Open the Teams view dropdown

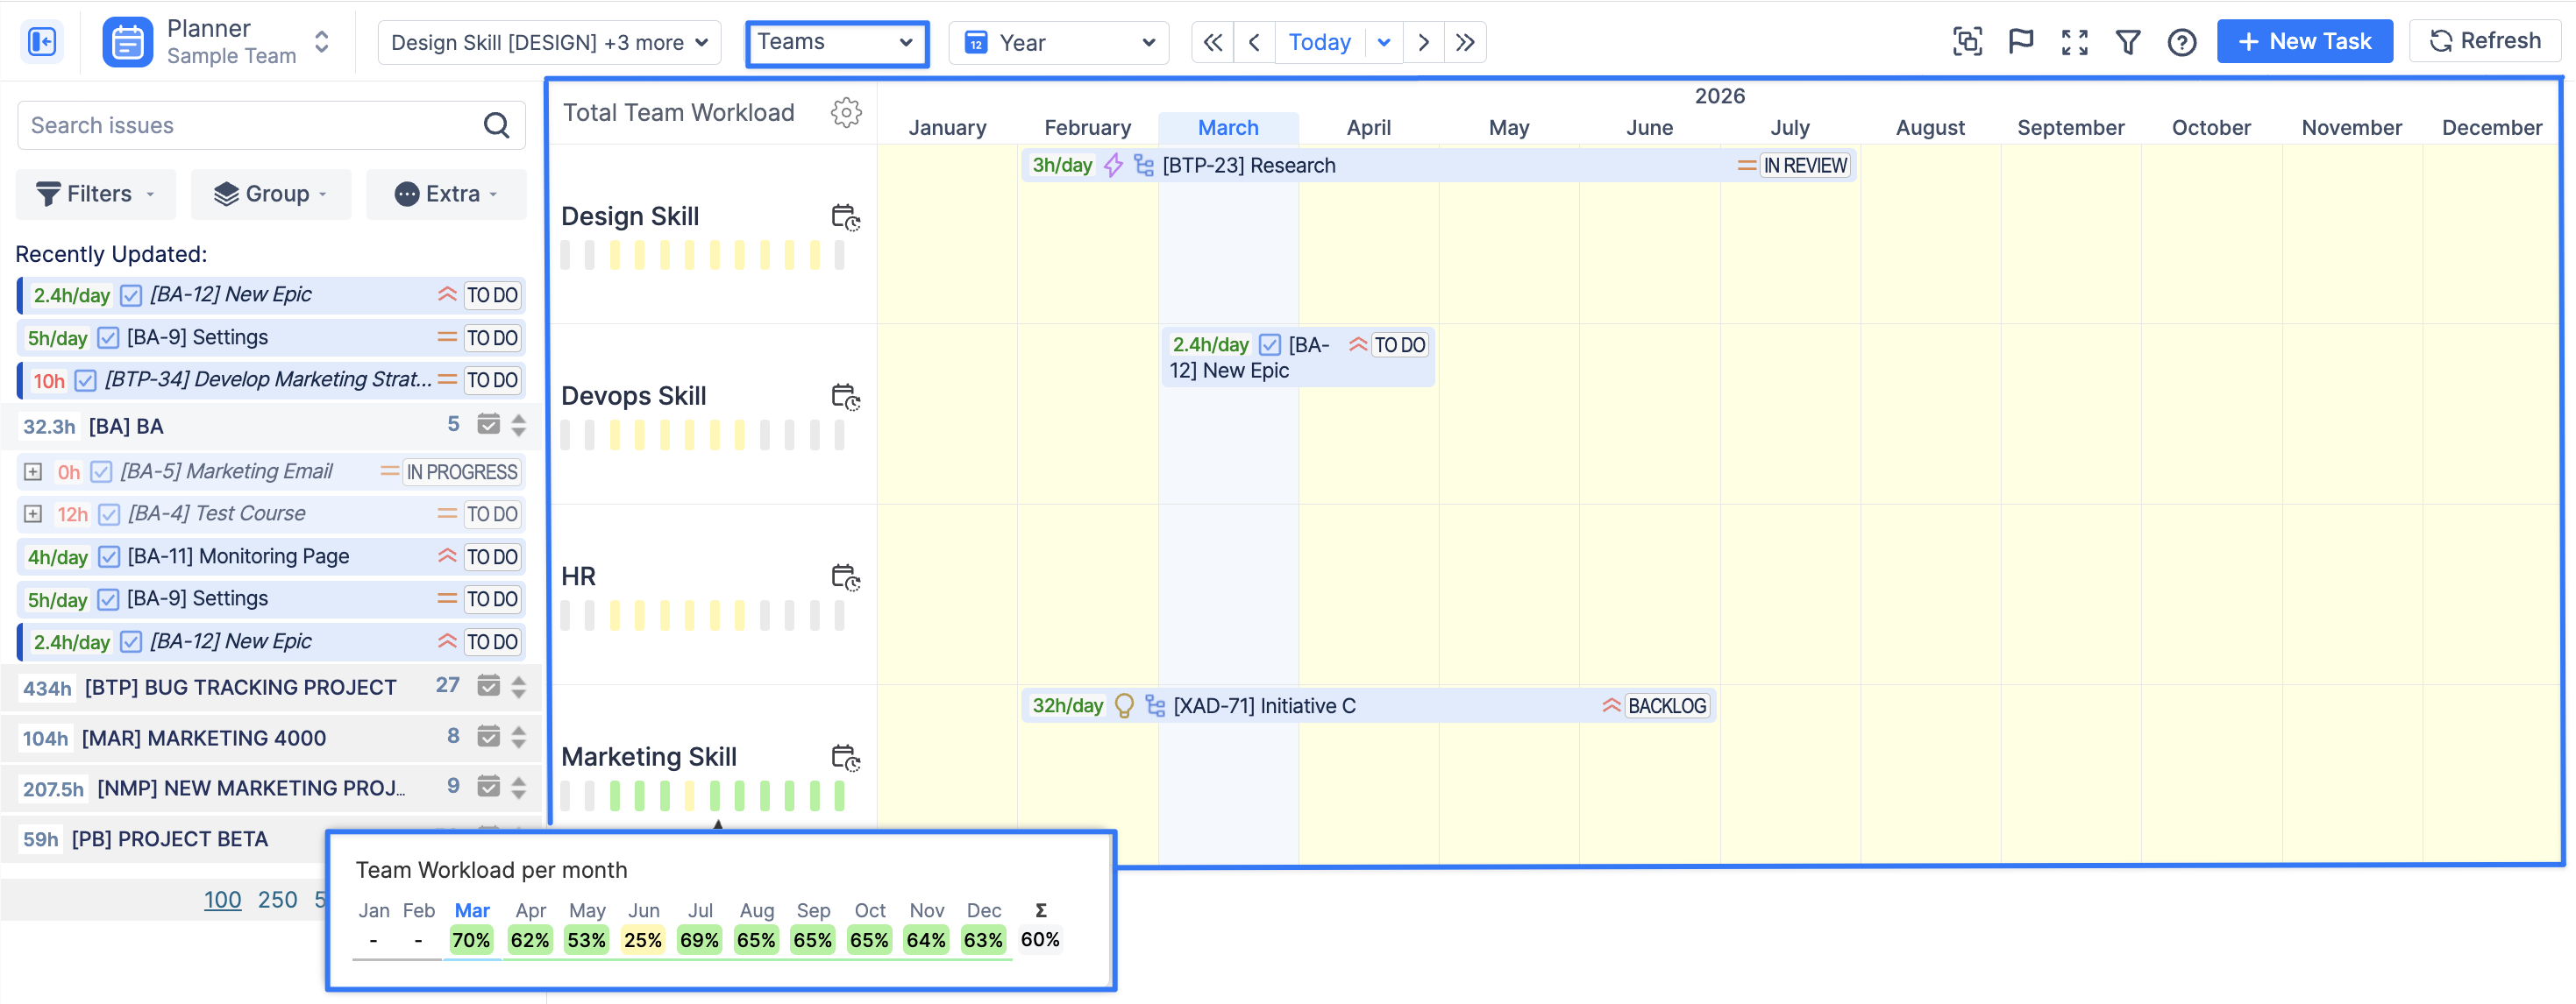pyautogui.click(x=836, y=42)
